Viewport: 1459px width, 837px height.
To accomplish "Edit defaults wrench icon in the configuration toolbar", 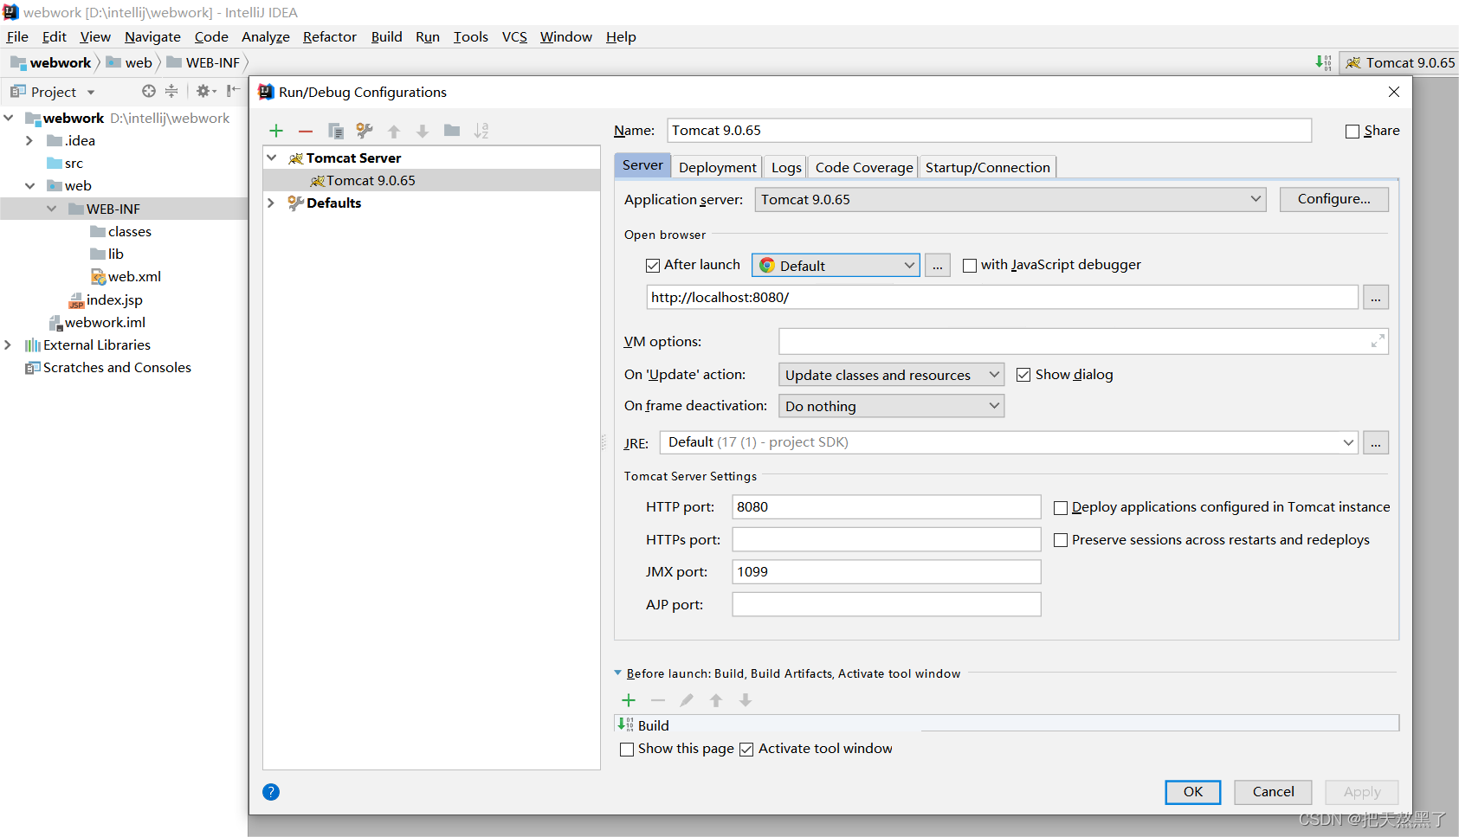I will coord(365,131).
